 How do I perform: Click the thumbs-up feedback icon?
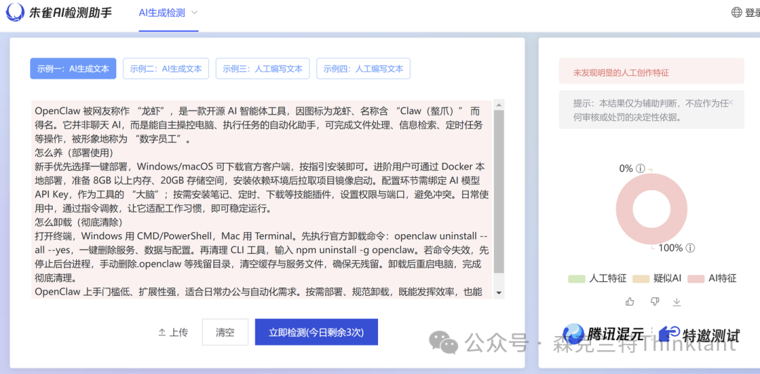click(630, 302)
